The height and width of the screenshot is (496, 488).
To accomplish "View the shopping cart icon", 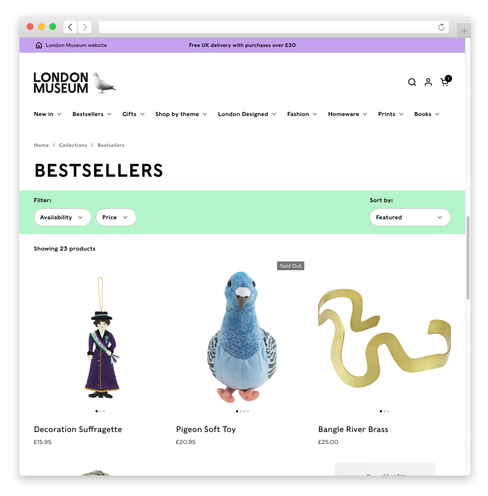I will coord(445,81).
